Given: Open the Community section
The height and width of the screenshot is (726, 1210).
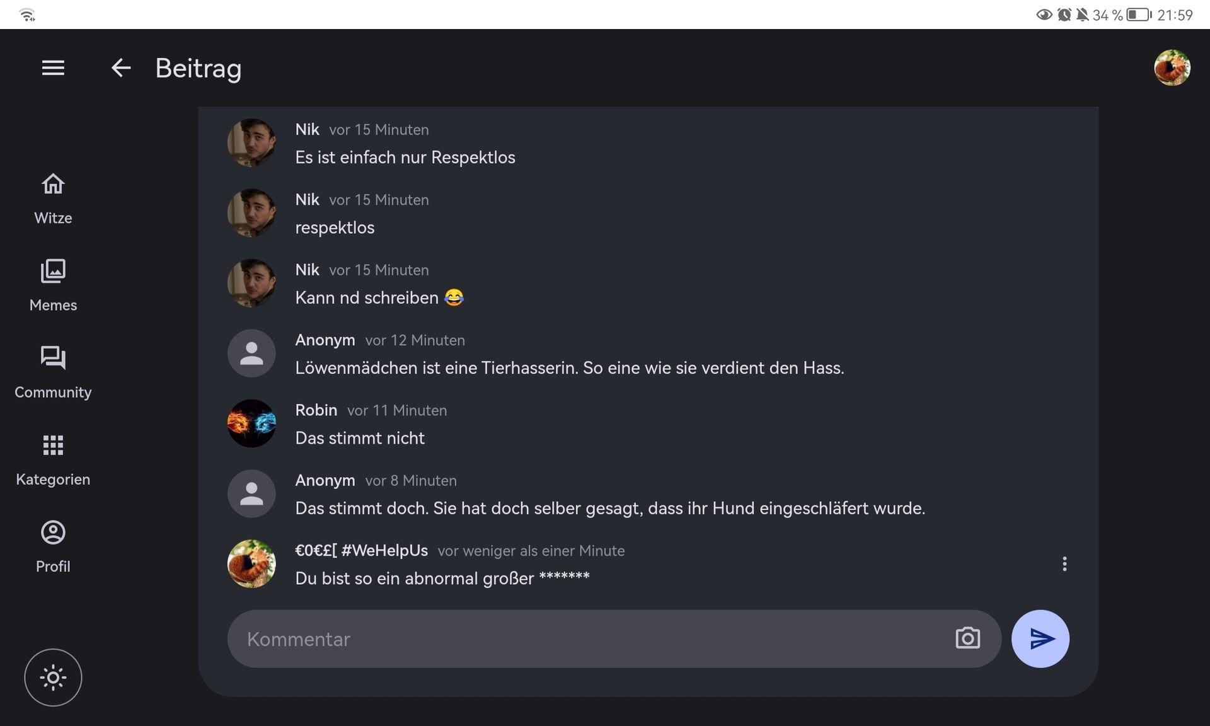Looking at the screenshot, I should pos(53,372).
